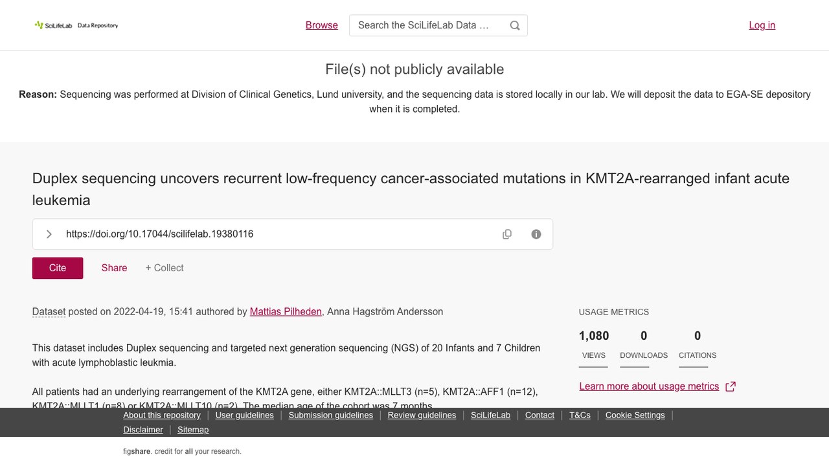Open SciLifeLab footer link
The image size is (829, 466).
[490, 416]
